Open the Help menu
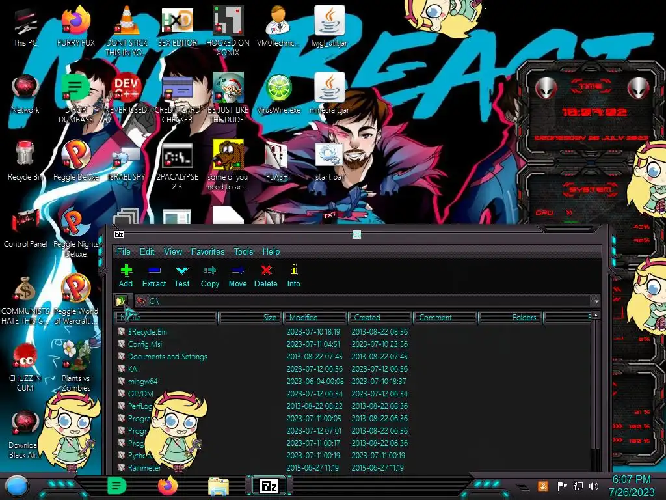The width and height of the screenshot is (666, 500). point(271,251)
